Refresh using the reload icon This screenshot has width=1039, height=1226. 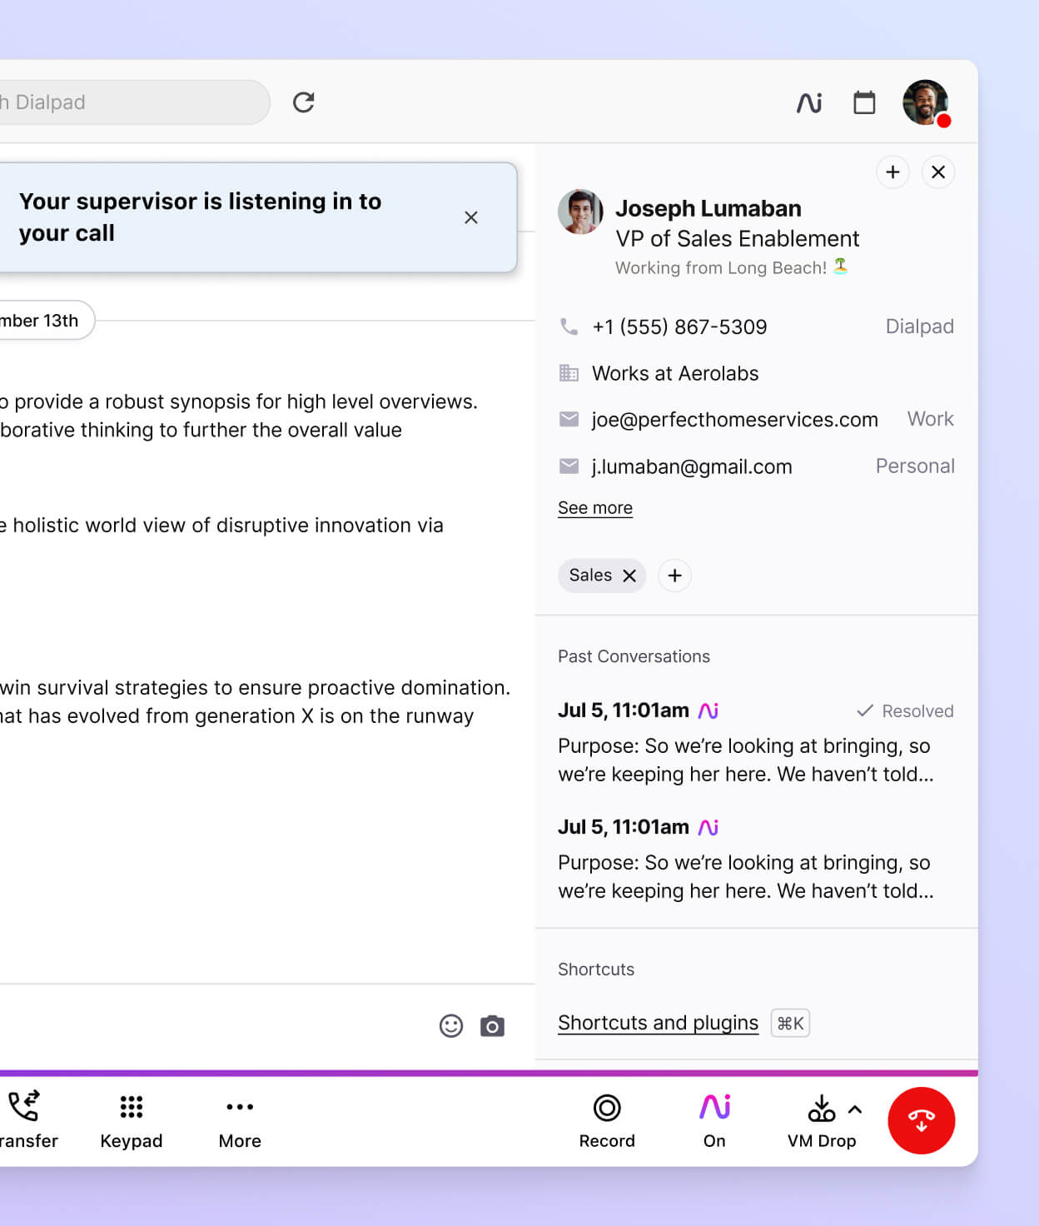[304, 102]
